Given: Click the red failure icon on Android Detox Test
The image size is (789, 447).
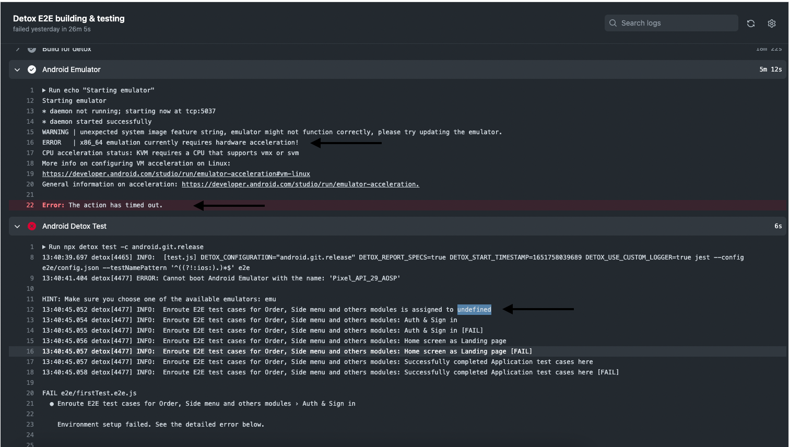Looking at the screenshot, I should (x=32, y=226).
